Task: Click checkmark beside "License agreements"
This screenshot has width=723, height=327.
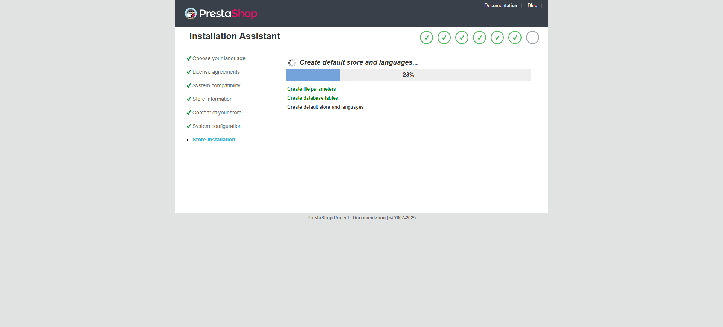Action: coord(189,72)
